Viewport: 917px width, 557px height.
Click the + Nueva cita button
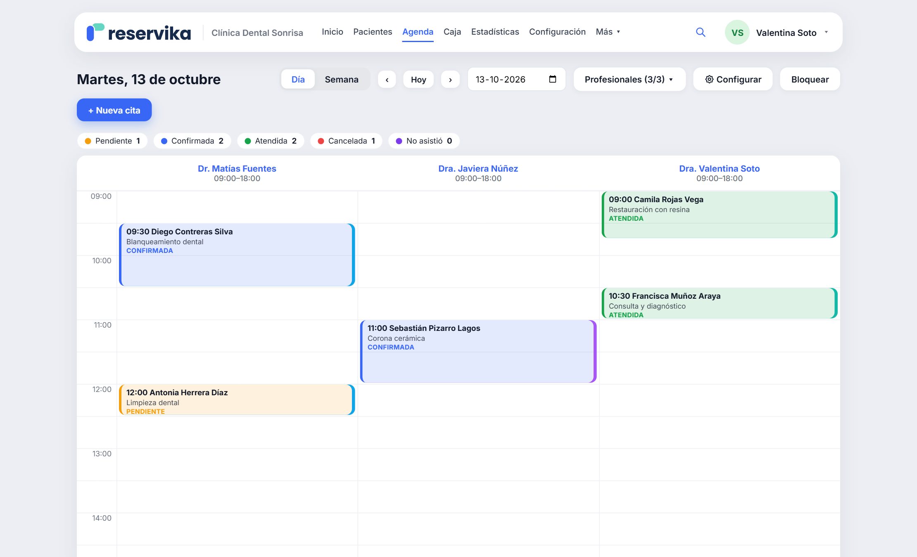[x=114, y=110]
